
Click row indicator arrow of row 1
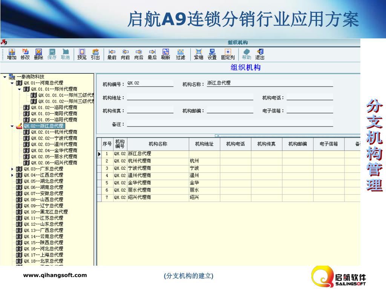(100, 154)
